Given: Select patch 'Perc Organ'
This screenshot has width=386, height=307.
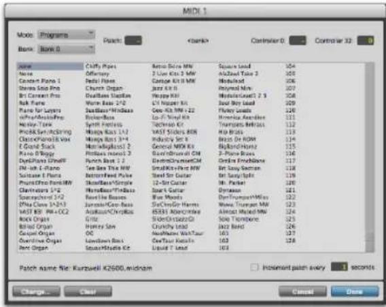Looking at the screenshot, I should coord(33,248).
